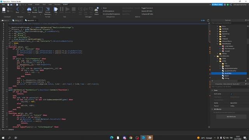This screenshot has width=249, height=140.
Task: Click the Select tool icon
Action: point(40,10)
